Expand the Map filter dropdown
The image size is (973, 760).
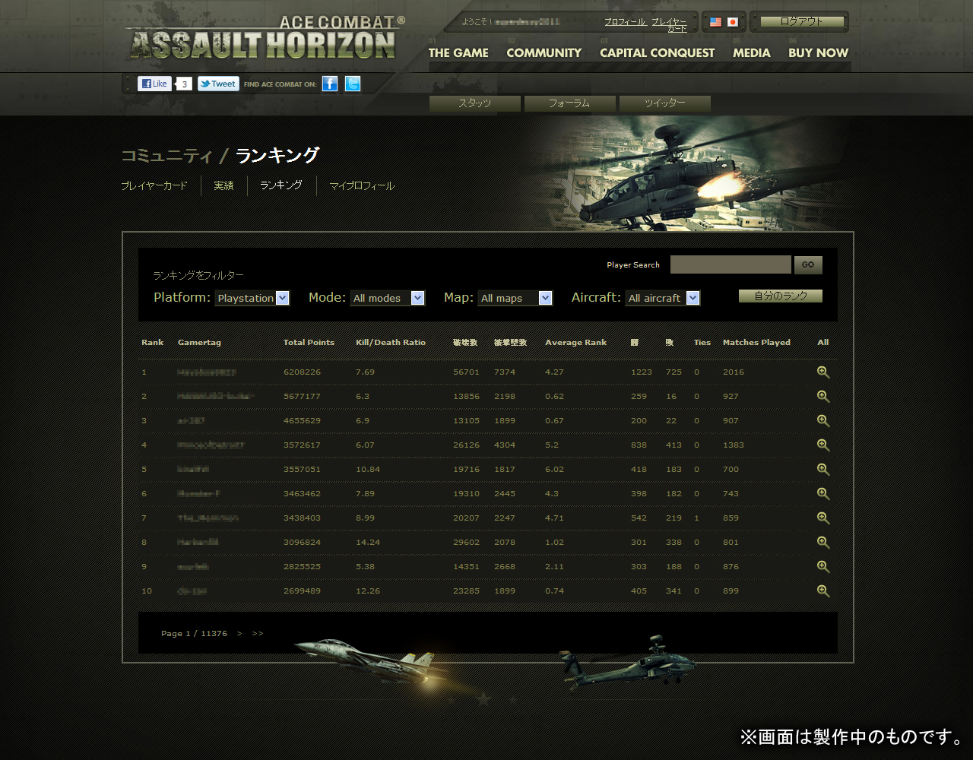[x=515, y=298]
